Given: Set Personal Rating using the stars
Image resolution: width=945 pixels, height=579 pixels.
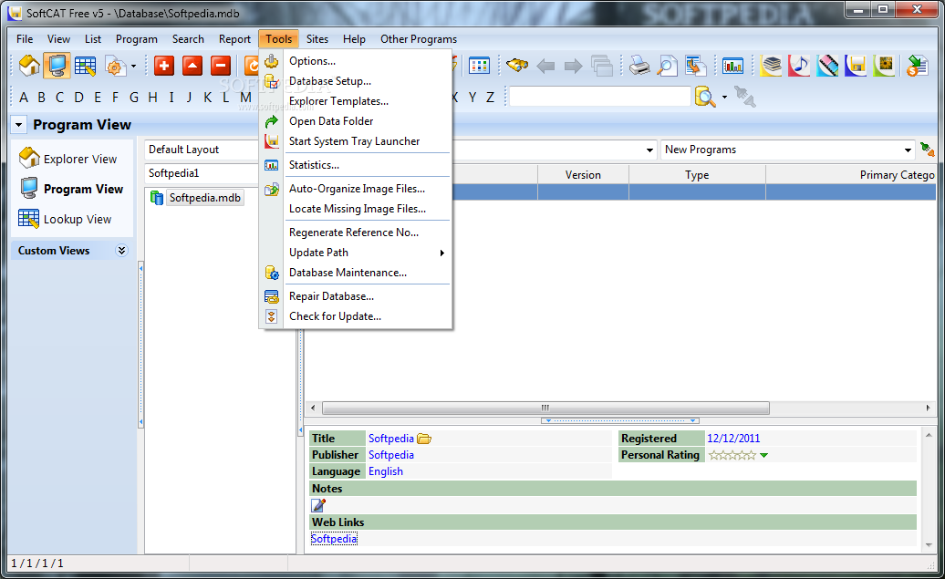Looking at the screenshot, I should 732,455.
